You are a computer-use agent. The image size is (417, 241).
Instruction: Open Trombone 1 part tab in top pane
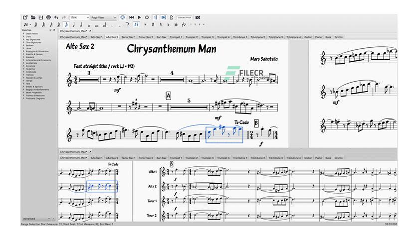coord(240,37)
